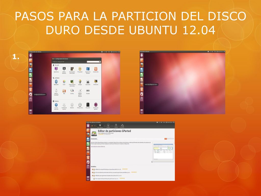Open the Dash in the Software Center screenshot
Viewport: 261px width, 196px height.
click(x=88, y=126)
